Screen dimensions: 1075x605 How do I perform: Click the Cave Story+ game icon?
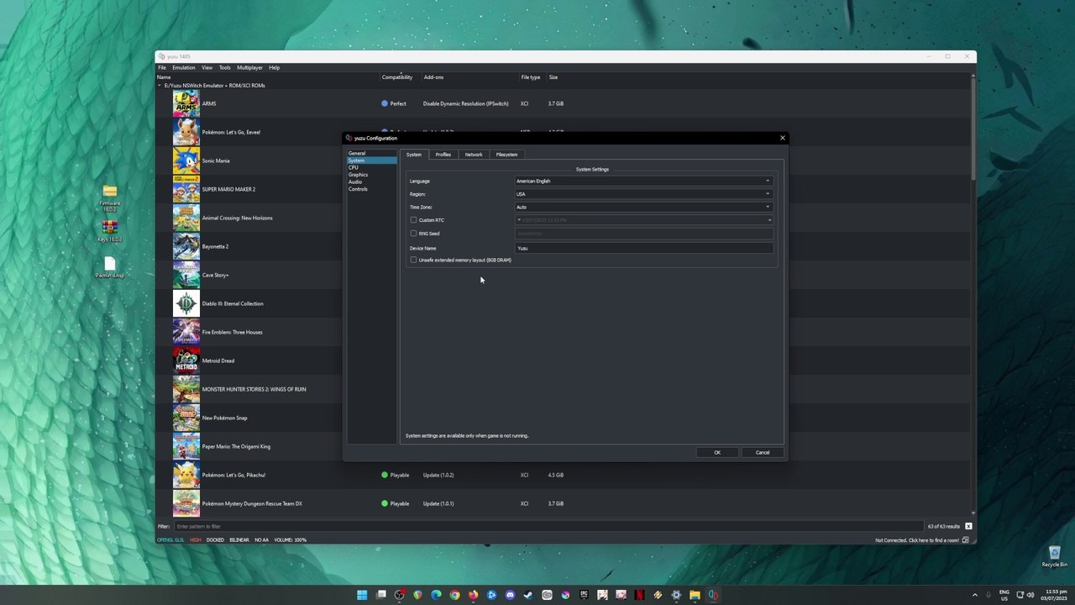[x=186, y=275]
